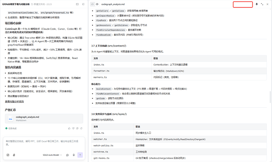Open the SOLO Auto Model dropdown
Screen dimensions: 272x162
coord(52,155)
